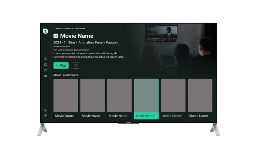Image resolution: width=258 pixels, height=163 pixels.
Task: Select the first movie poster thumbnail
Action: pyautogui.click(x=66, y=95)
